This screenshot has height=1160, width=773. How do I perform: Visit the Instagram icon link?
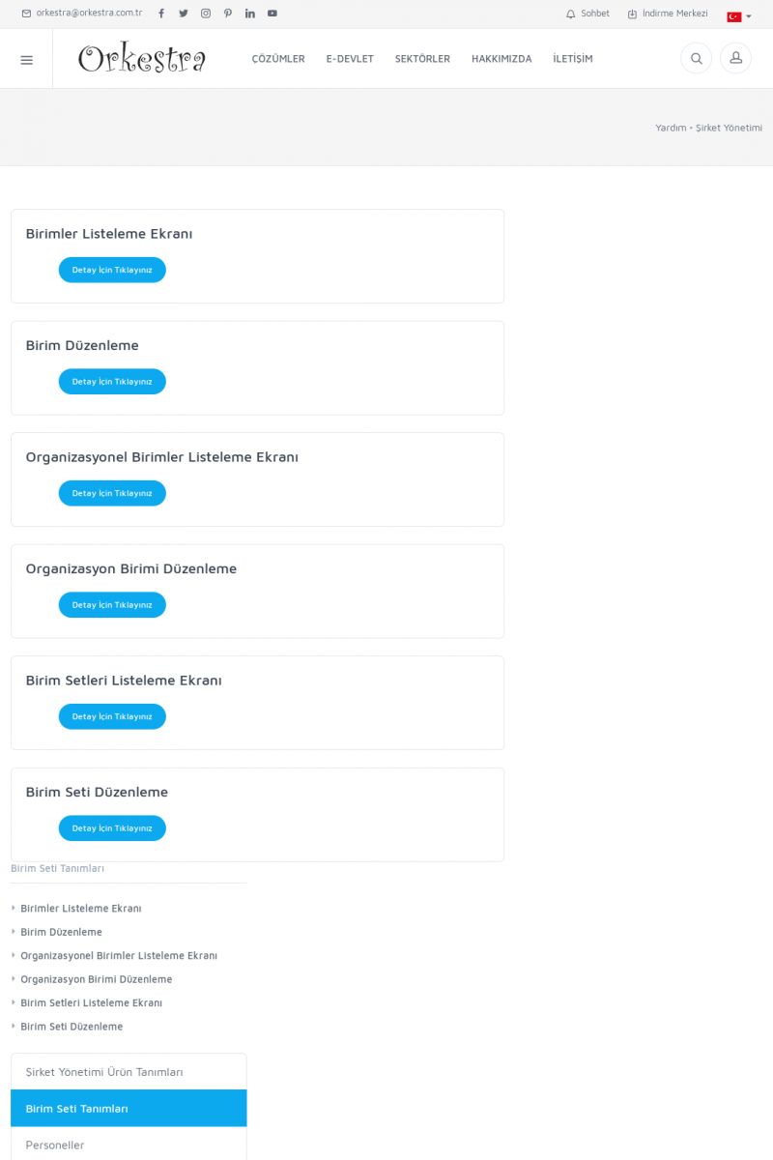click(206, 14)
